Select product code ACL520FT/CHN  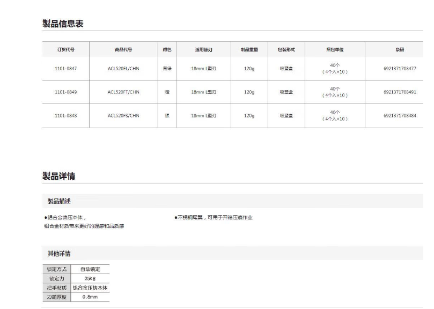click(x=123, y=92)
